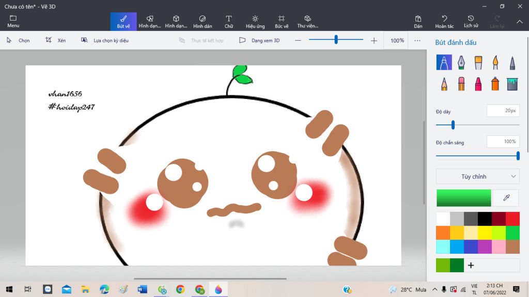Click the Độ chắn sáng 100% input field
Image resolution: width=529 pixels, height=297 pixels.
tap(503, 141)
